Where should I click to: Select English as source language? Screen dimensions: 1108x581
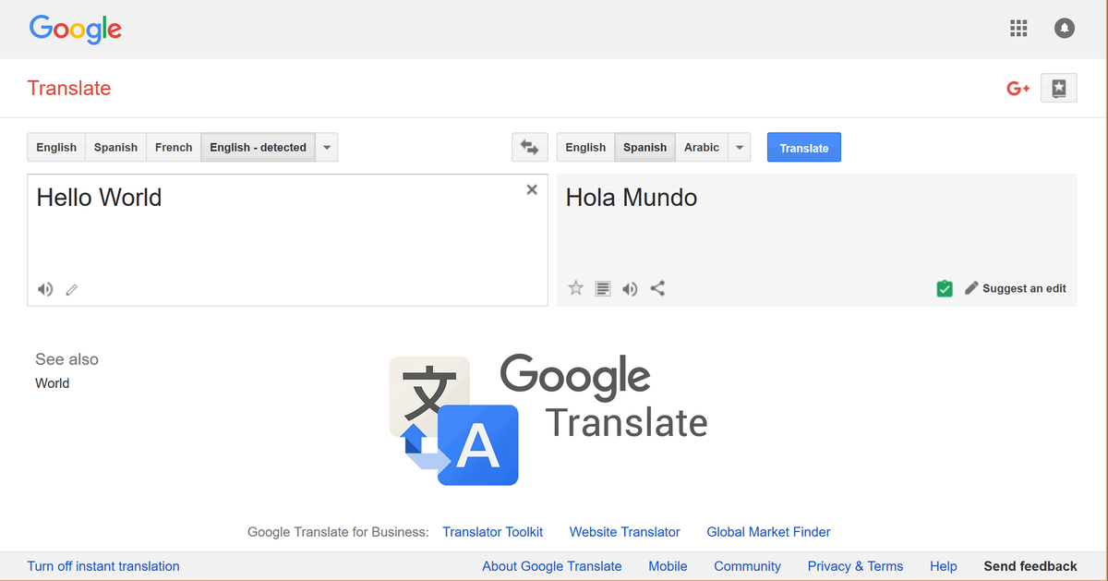56,147
